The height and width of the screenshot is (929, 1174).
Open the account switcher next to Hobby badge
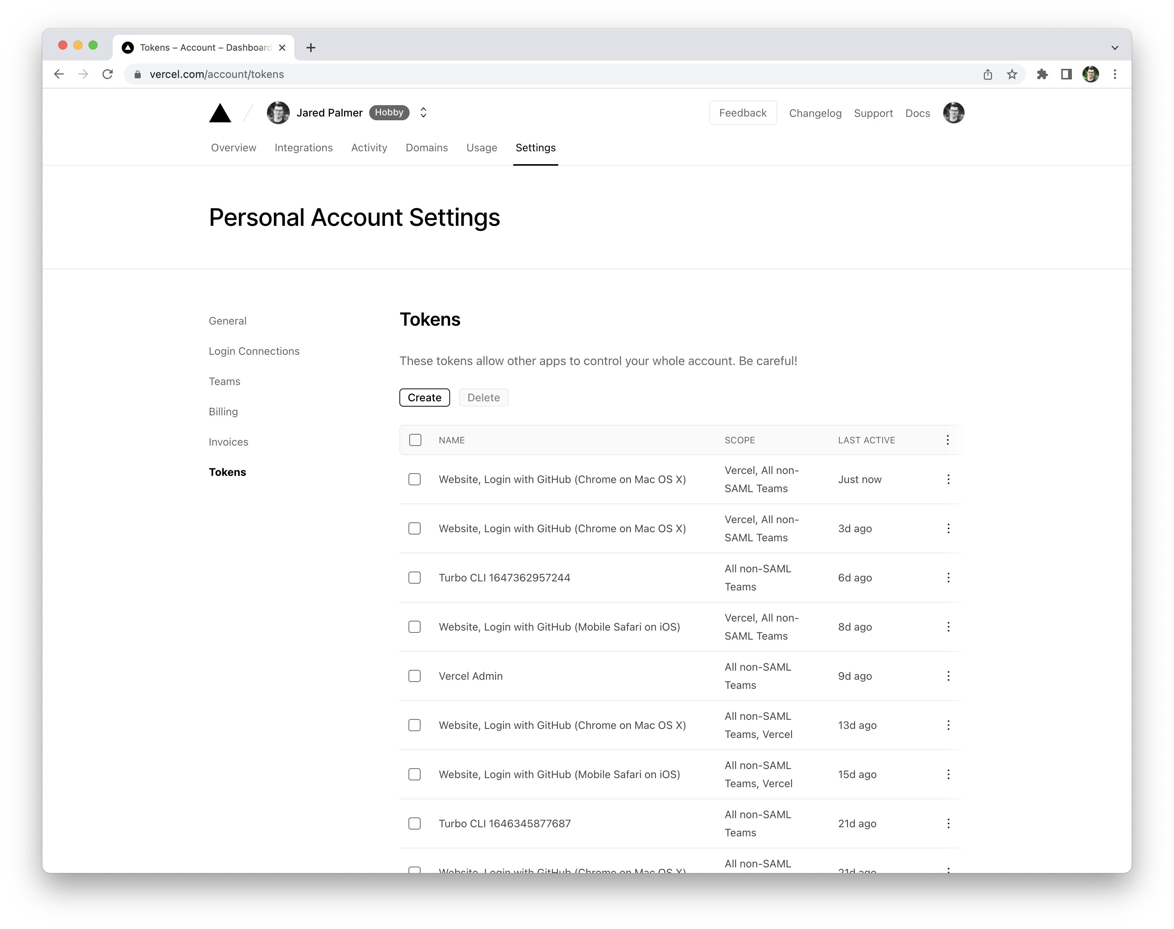click(423, 113)
